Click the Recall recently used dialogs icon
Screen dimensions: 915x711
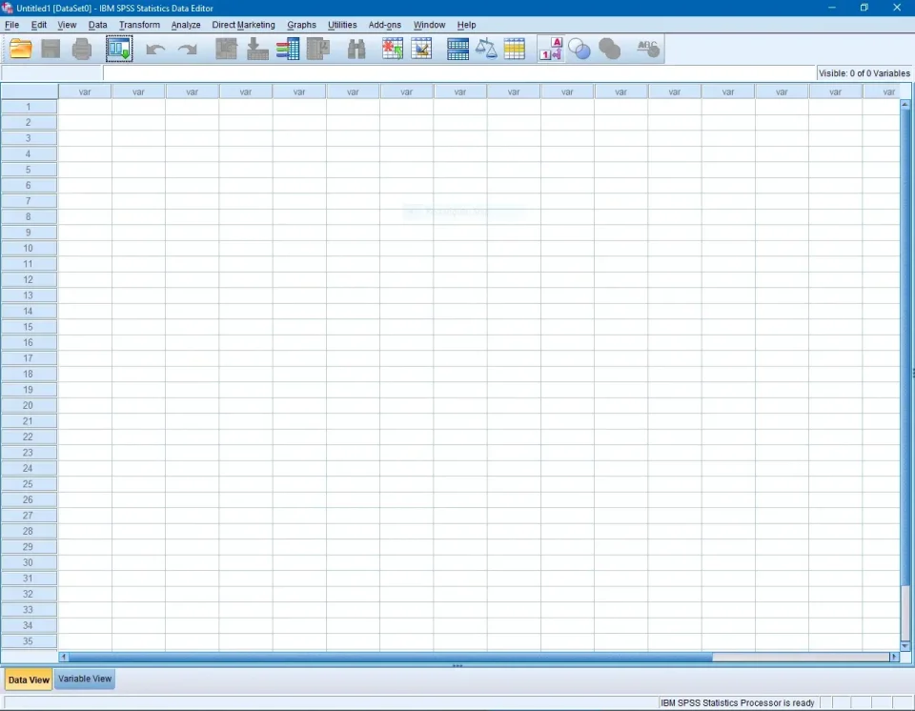(x=119, y=49)
